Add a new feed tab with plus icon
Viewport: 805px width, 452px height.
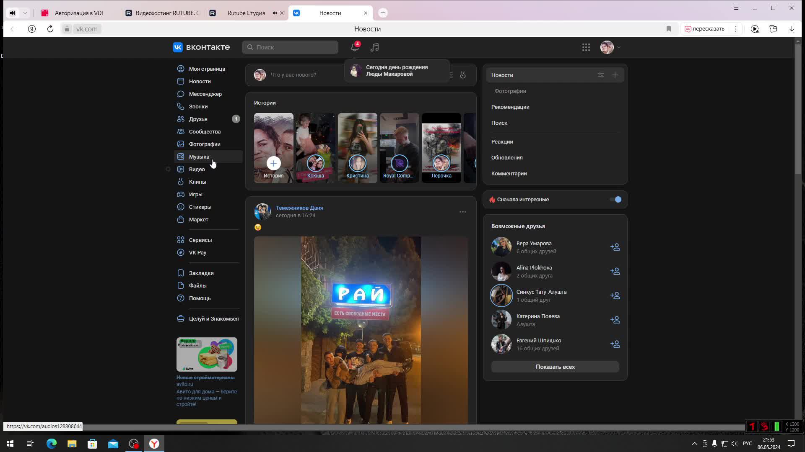615,75
